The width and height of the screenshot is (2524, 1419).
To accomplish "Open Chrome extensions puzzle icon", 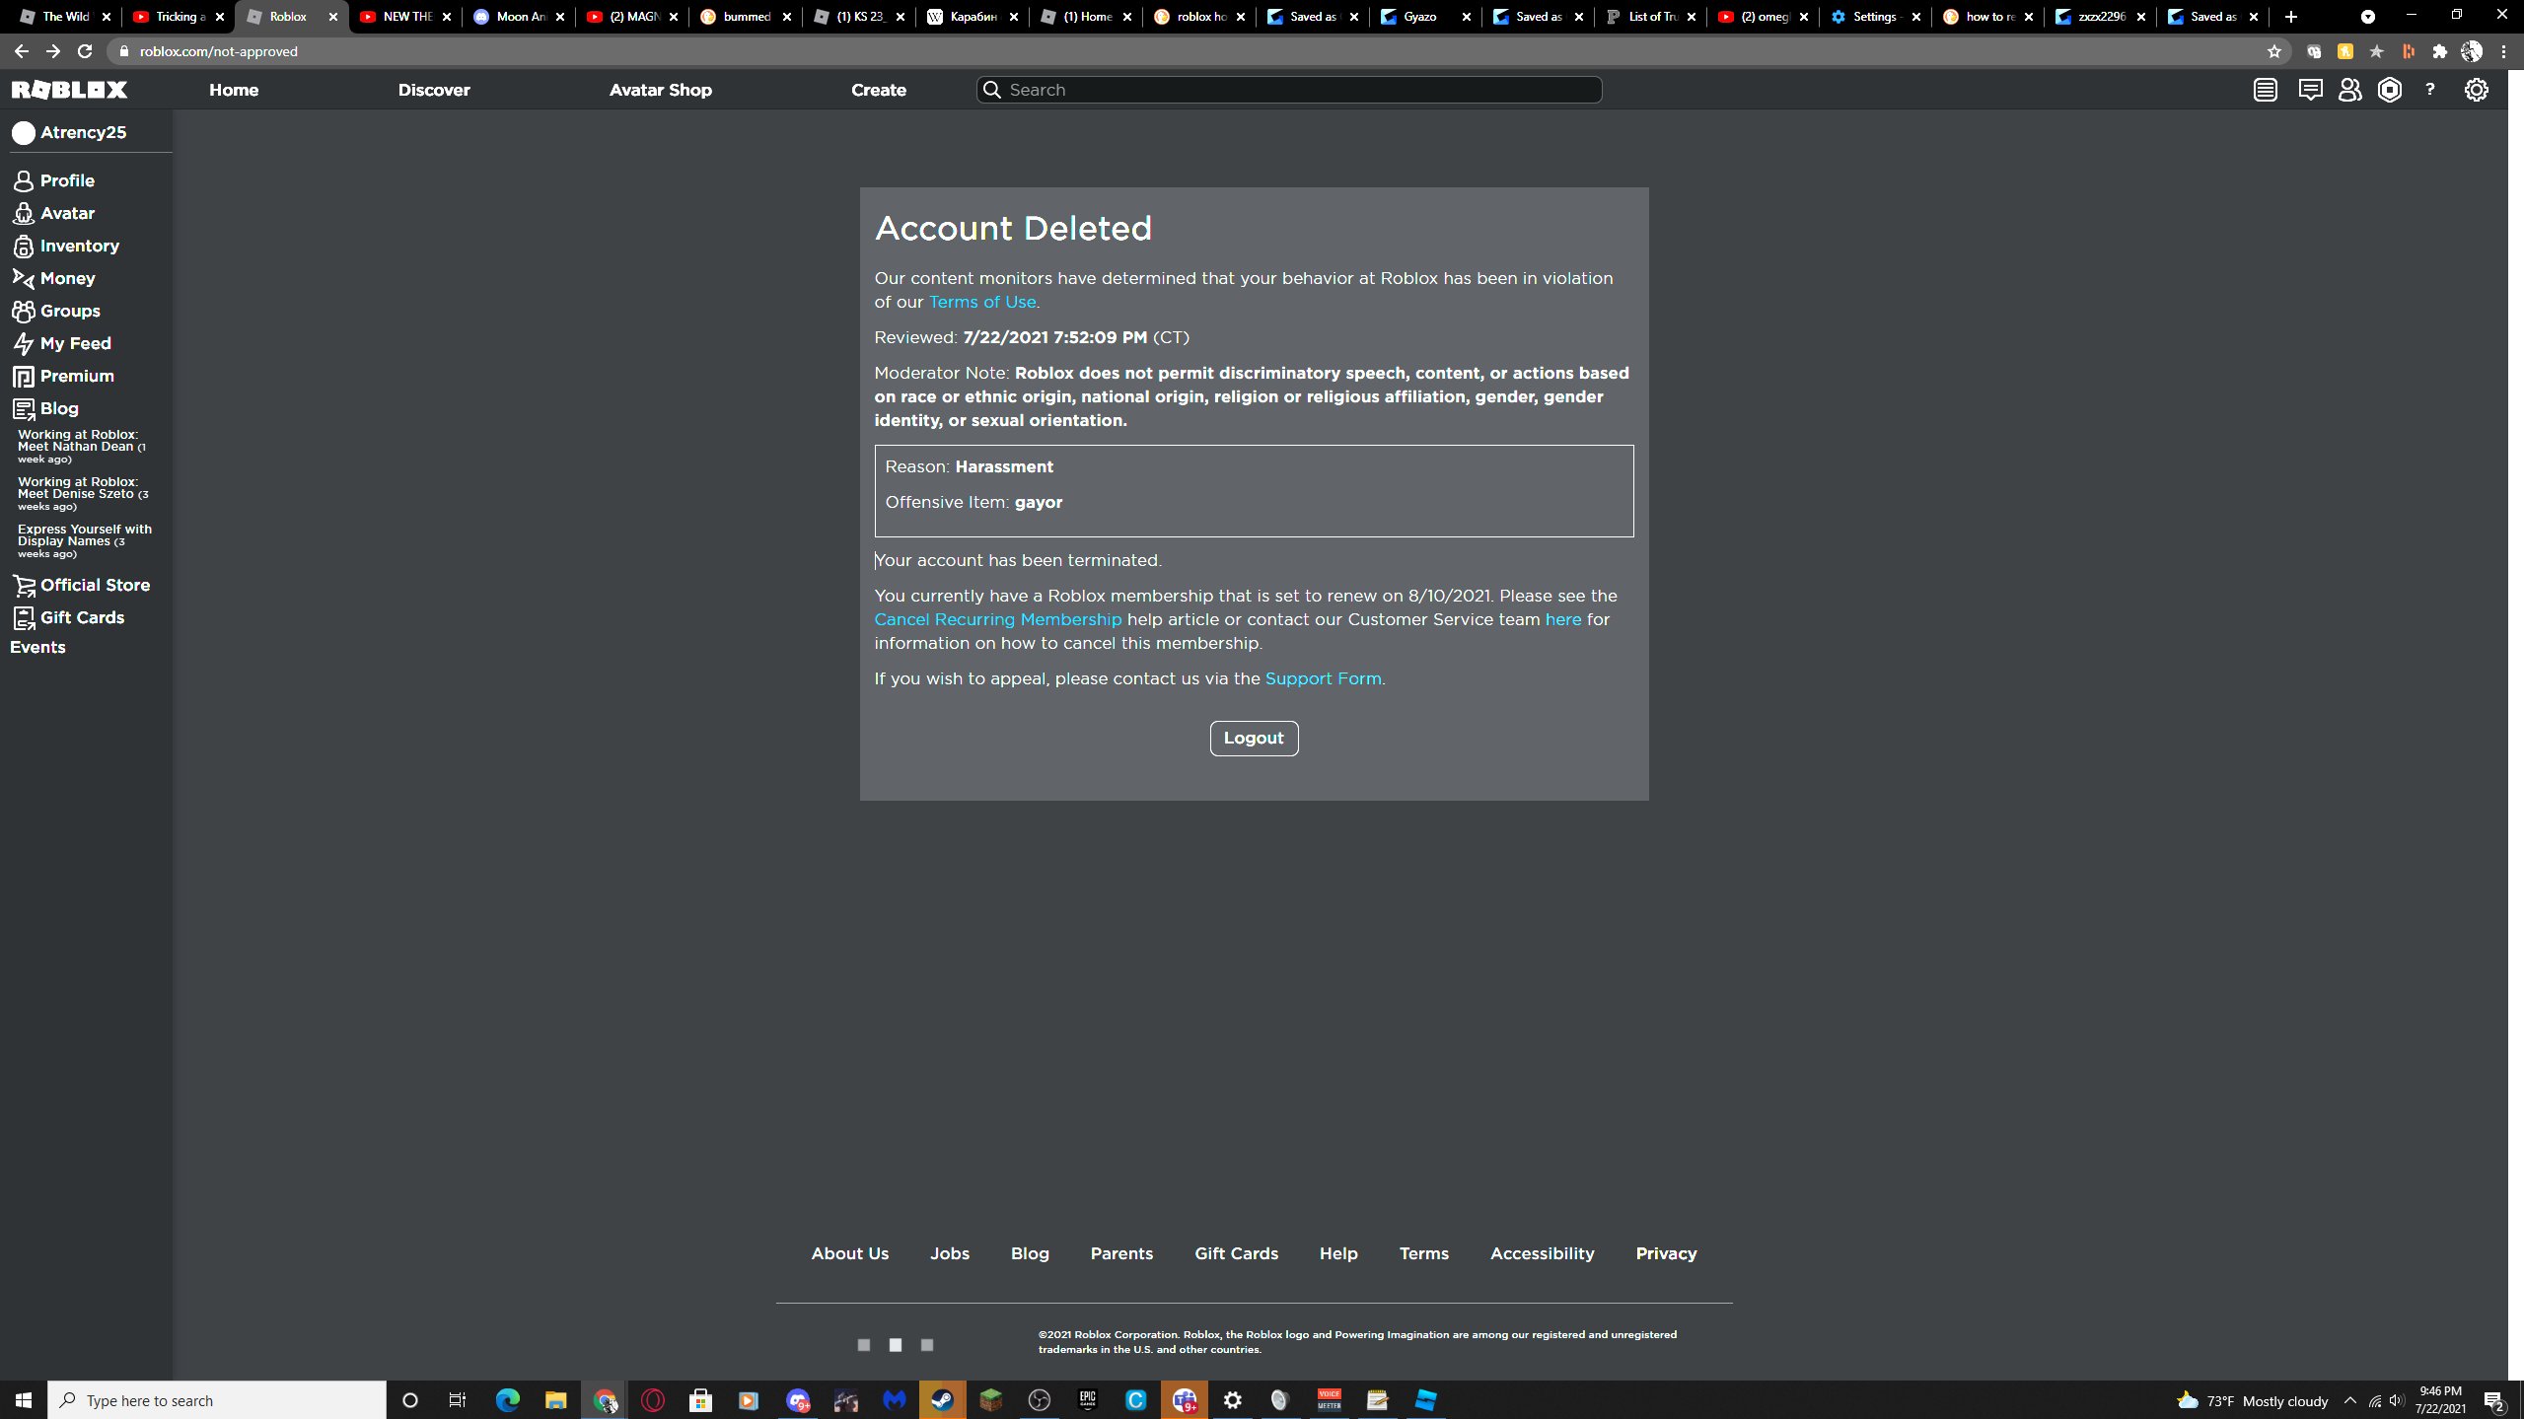I will (2439, 51).
